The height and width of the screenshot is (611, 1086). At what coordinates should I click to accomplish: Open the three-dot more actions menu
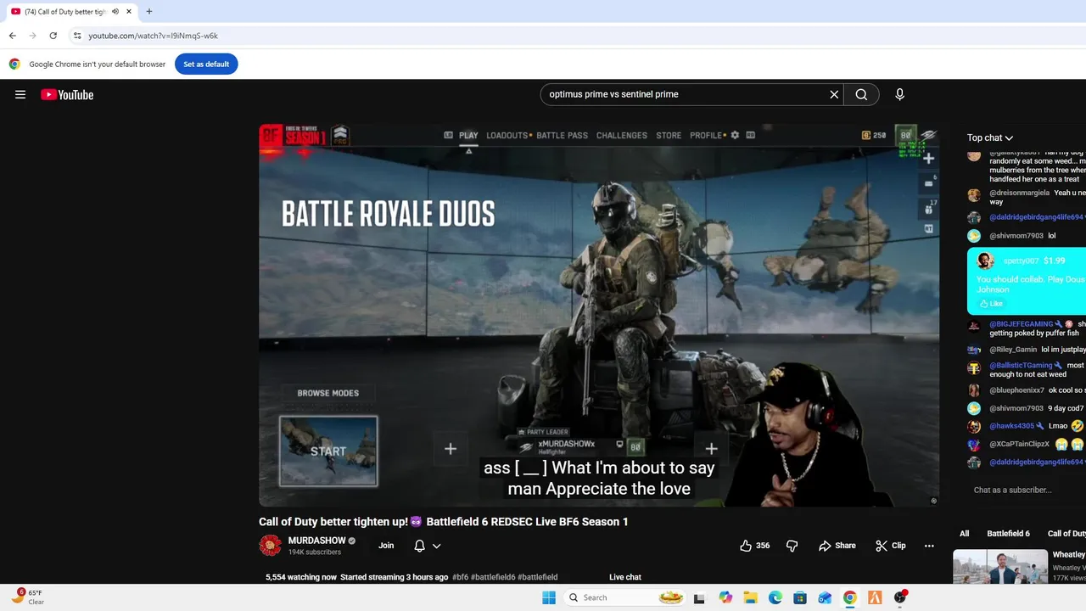pos(929,546)
